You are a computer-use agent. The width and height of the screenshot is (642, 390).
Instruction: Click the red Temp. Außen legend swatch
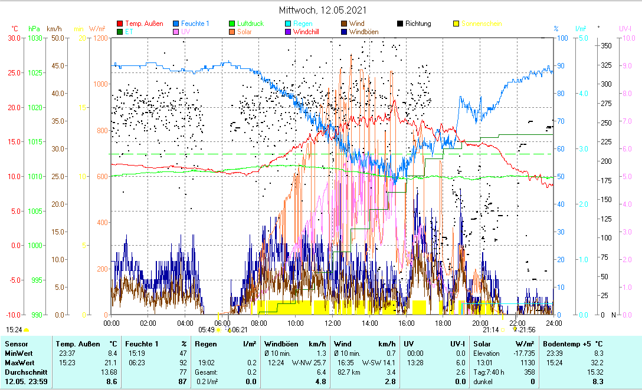(x=121, y=24)
